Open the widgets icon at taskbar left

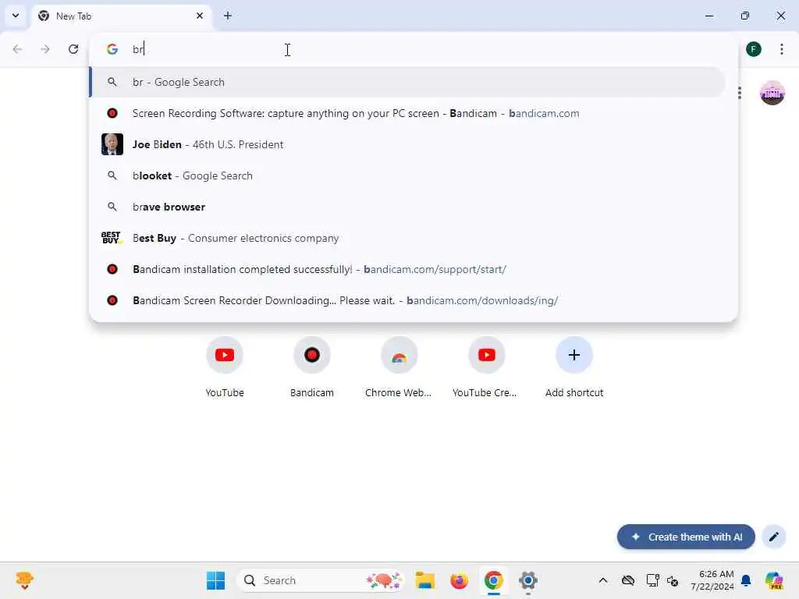click(x=24, y=580)
